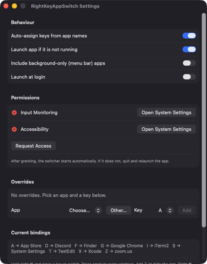The width and height of the screenshot is (207, 264).
Task: Click the 'After granting, the switcher starts' note
Action: tap(90, 161)
